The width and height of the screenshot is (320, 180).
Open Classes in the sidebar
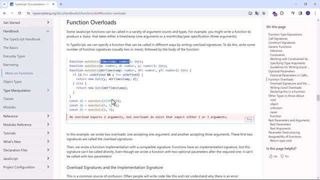(8, 98)
